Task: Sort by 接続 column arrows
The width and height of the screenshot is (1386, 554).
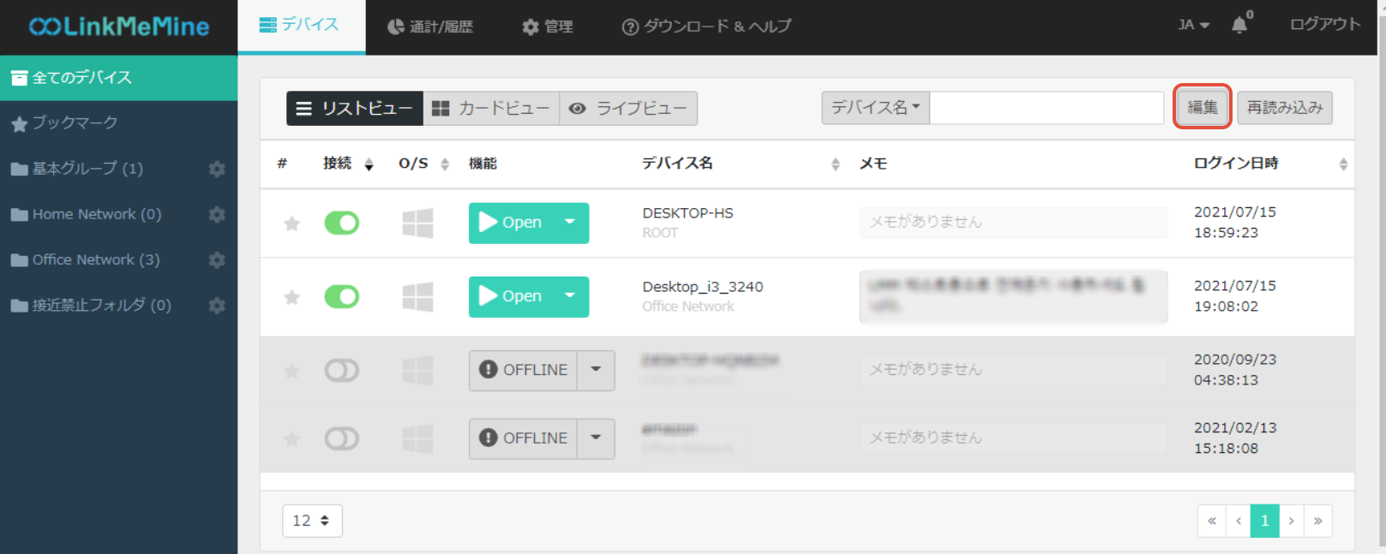Action: pos(369,164)
